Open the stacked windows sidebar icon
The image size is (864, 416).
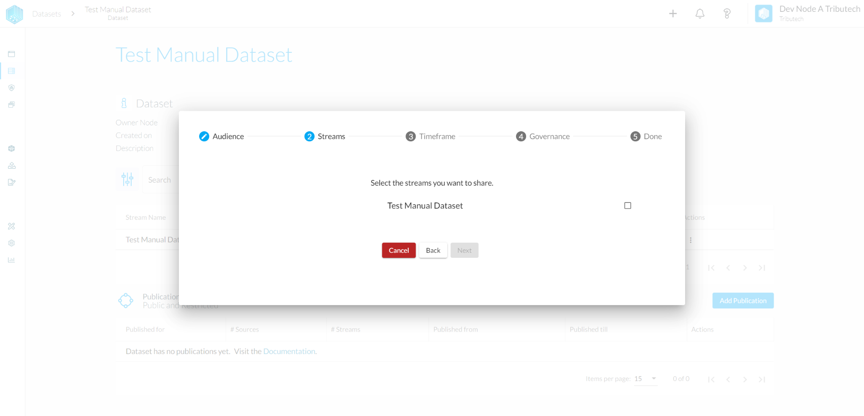11,105
